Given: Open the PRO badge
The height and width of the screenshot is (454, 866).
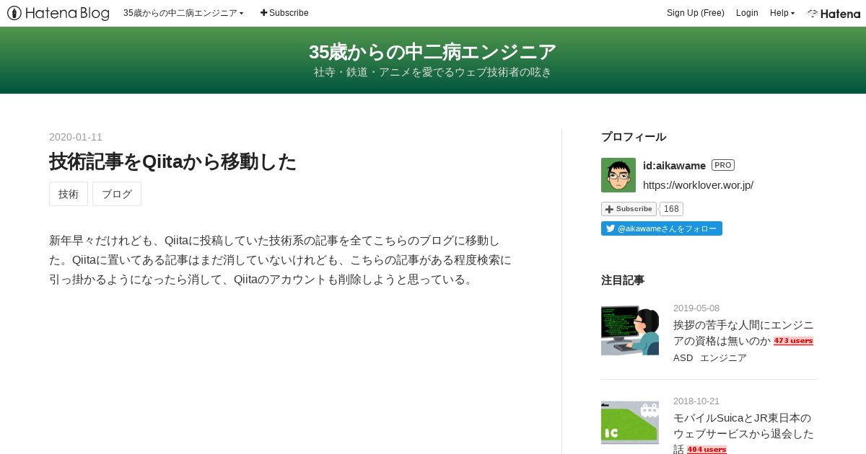Looking at the screenshot, I should point(723,165).
